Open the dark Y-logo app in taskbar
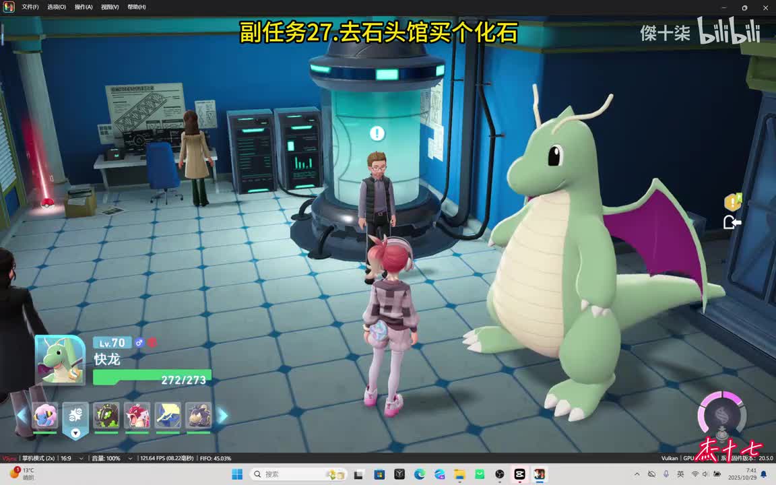Screen dimensions: 776x485 399,474
